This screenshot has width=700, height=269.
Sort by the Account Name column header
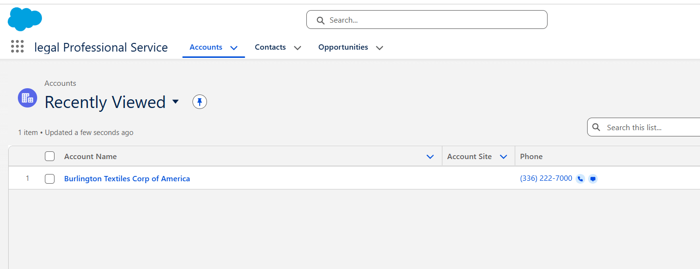click(90, 156)
